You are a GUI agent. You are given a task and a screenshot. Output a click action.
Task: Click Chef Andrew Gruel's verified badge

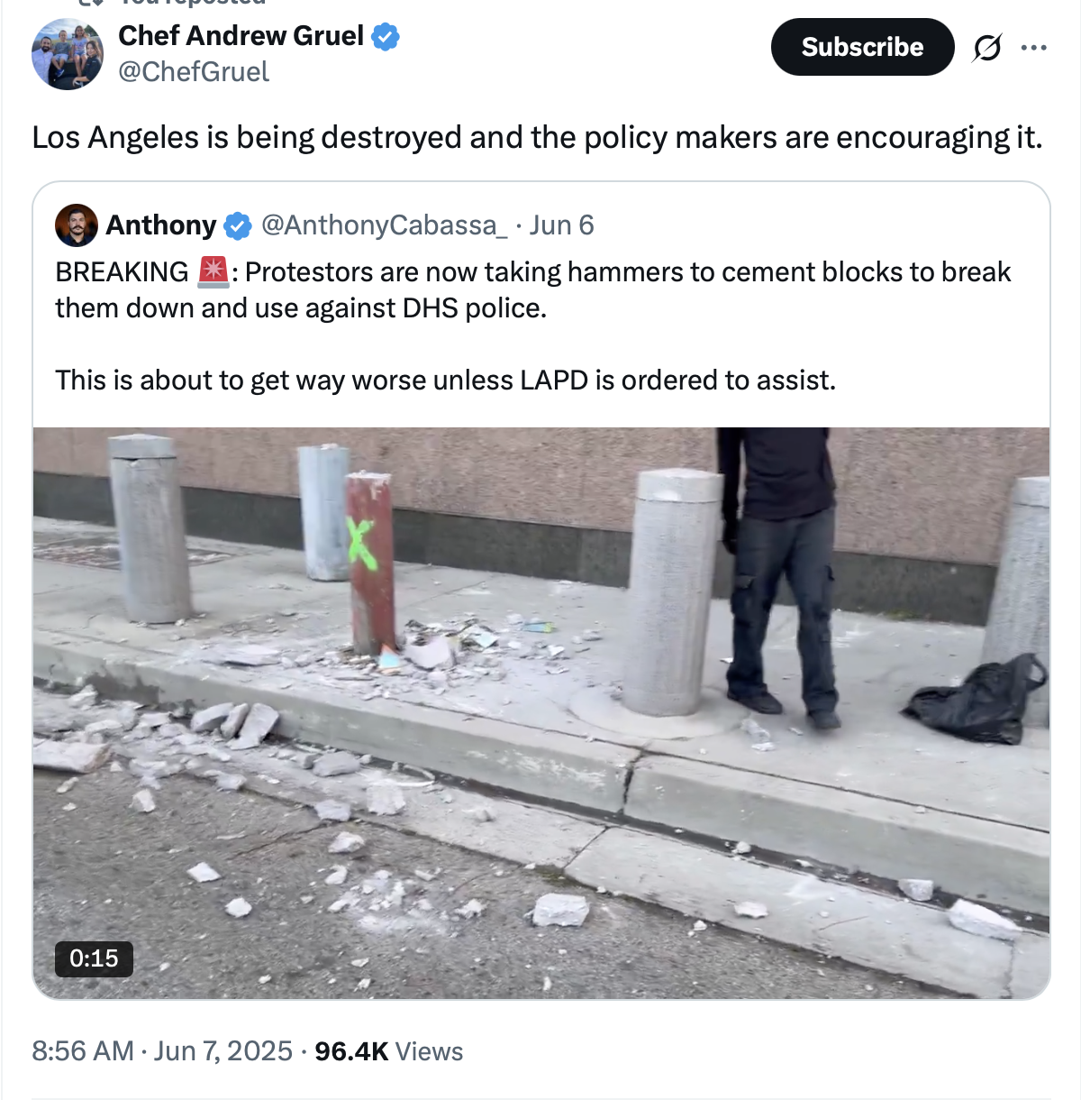[x=386, y=36]
